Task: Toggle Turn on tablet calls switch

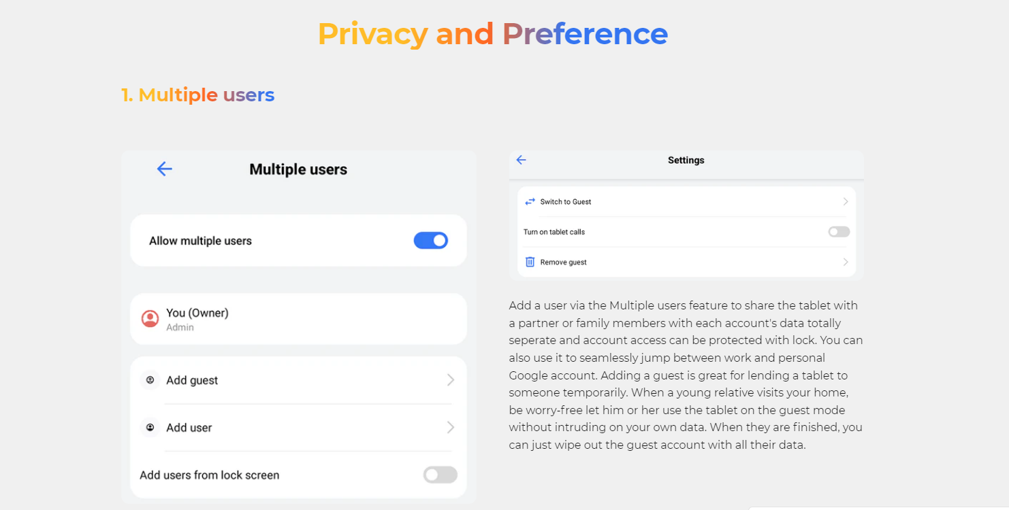Action: pyautogui.click(x=839, y=232)
